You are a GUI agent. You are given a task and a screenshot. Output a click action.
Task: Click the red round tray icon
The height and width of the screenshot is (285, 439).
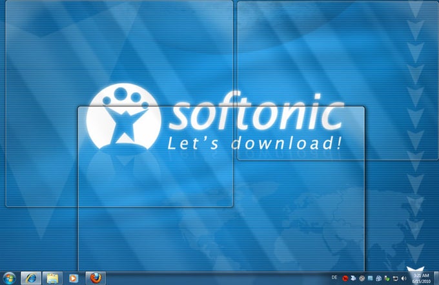click(x=345, y=279)
